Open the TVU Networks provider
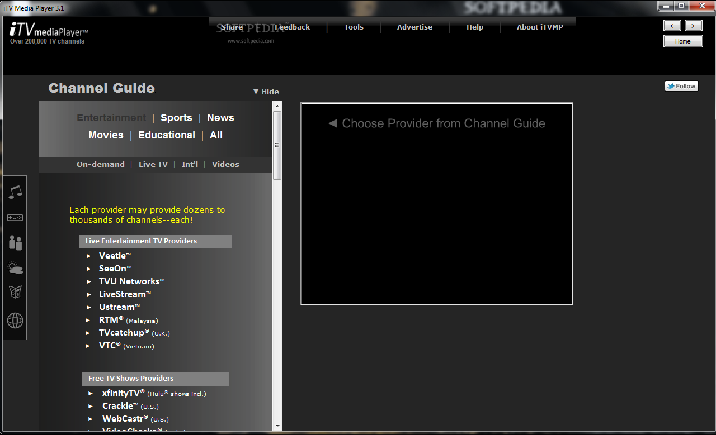 pos(131,281)
